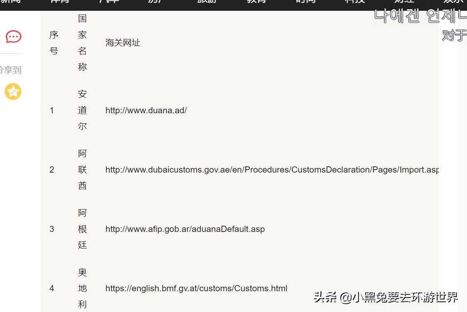Select row number 3 in the table
This screenshot has height=312, width=467.
pyautogui.click(x=51, y=229)
